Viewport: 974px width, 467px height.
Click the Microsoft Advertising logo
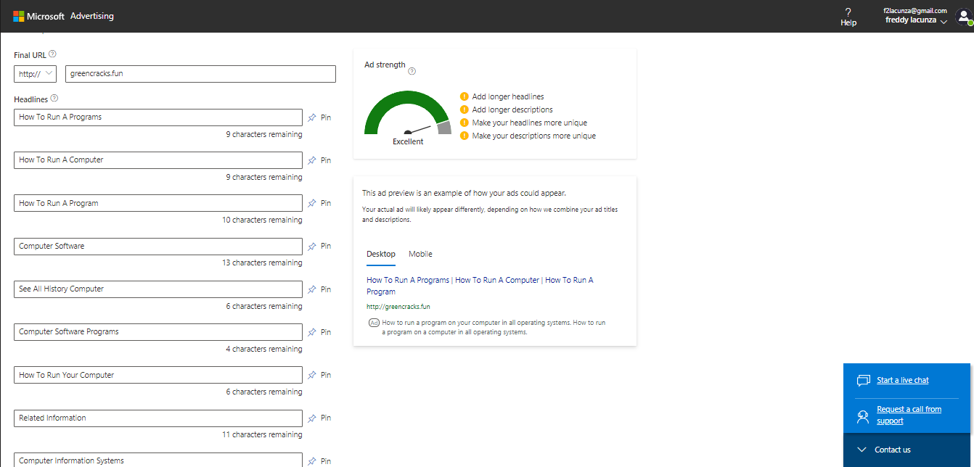pyautogui.click(x=63, y=16)
